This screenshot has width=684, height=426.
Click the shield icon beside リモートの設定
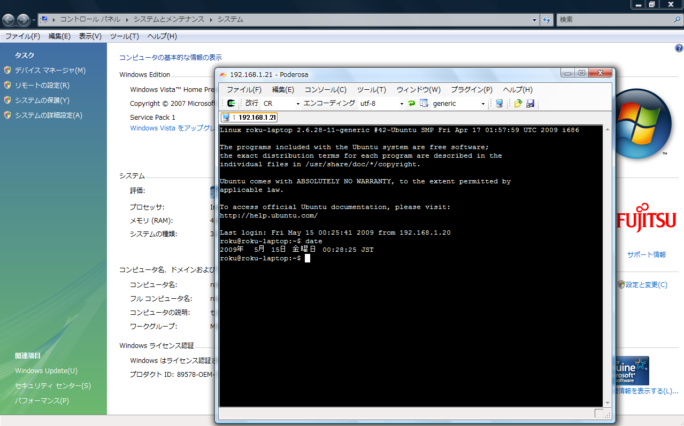pyautogui.click(x=7, y=85)
